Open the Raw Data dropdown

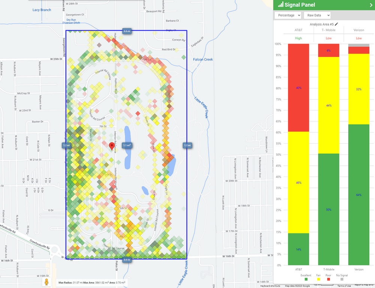pyautogui.click(x=317, y=15)
